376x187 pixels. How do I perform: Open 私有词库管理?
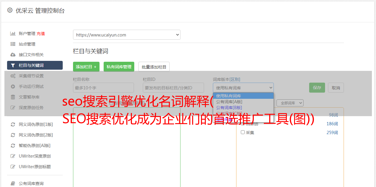[119, 67]
